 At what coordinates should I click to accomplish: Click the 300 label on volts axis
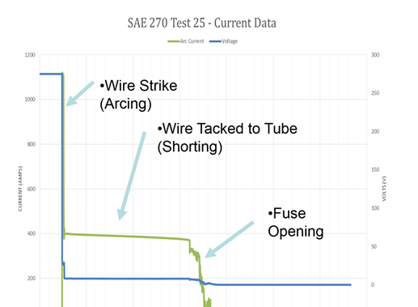(375, 55)
